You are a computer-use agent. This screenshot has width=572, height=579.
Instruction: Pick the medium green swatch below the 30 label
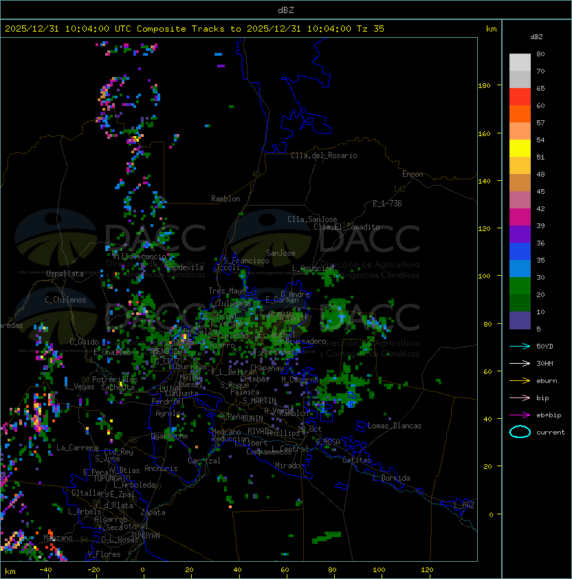pos(520,285)
